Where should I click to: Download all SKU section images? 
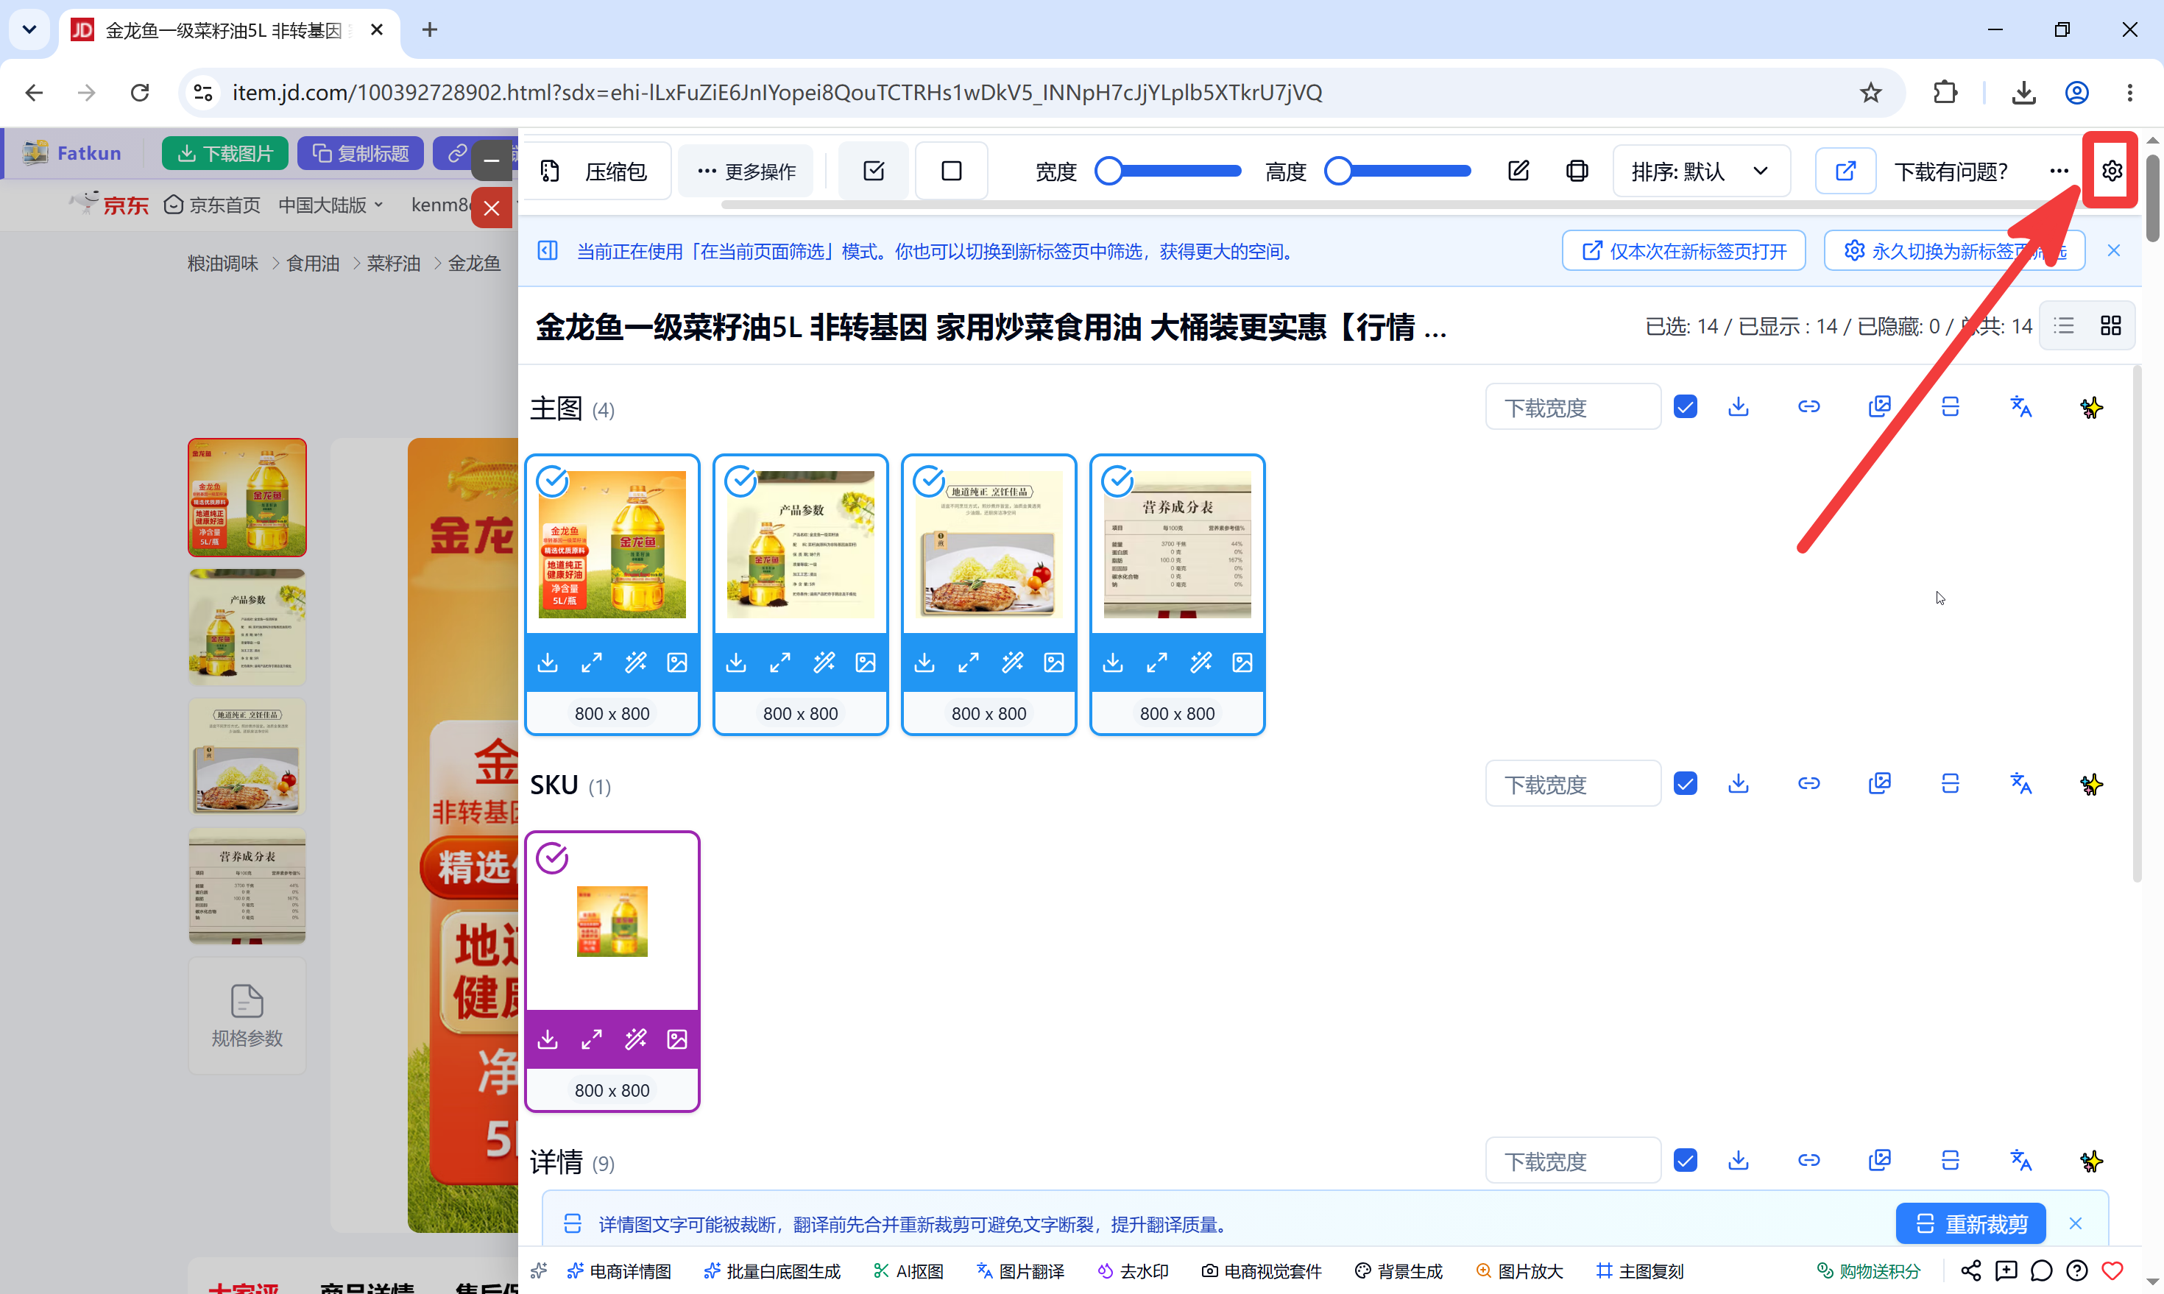tap(1738, 784)
